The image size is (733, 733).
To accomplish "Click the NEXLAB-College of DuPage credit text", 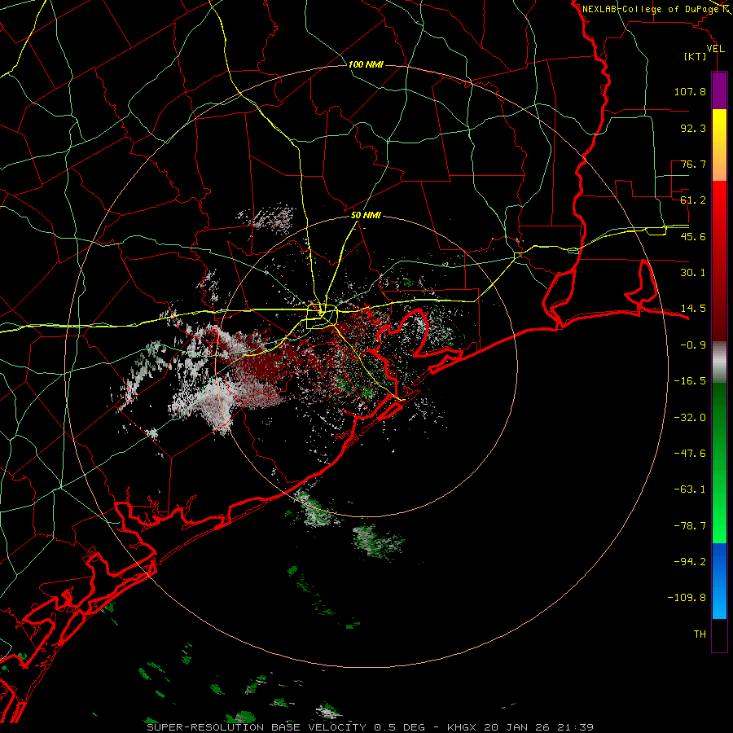I will click(650, 9).
